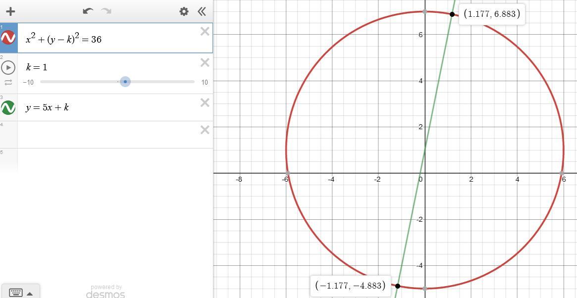Viewport: 577px width, 298px height.
Task: Delete the empty expression row 4
Action: tap(205, 130)
